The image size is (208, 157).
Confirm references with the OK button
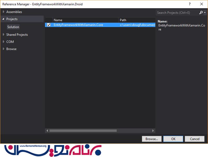(x=173, y=139)
